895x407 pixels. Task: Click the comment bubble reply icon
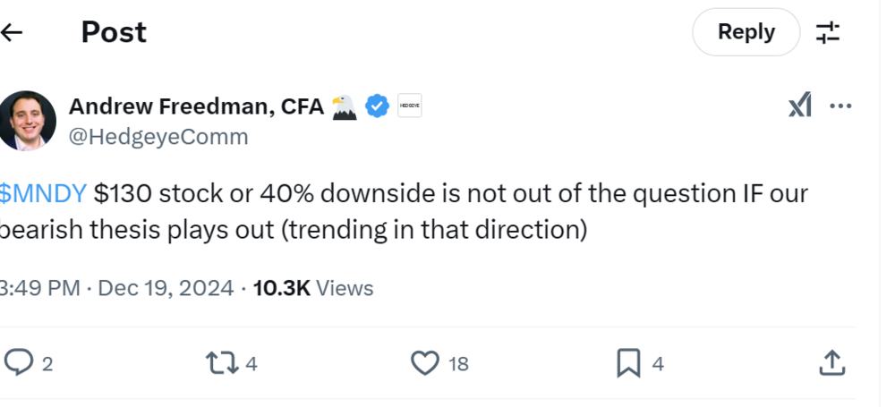tap(20, 362)
